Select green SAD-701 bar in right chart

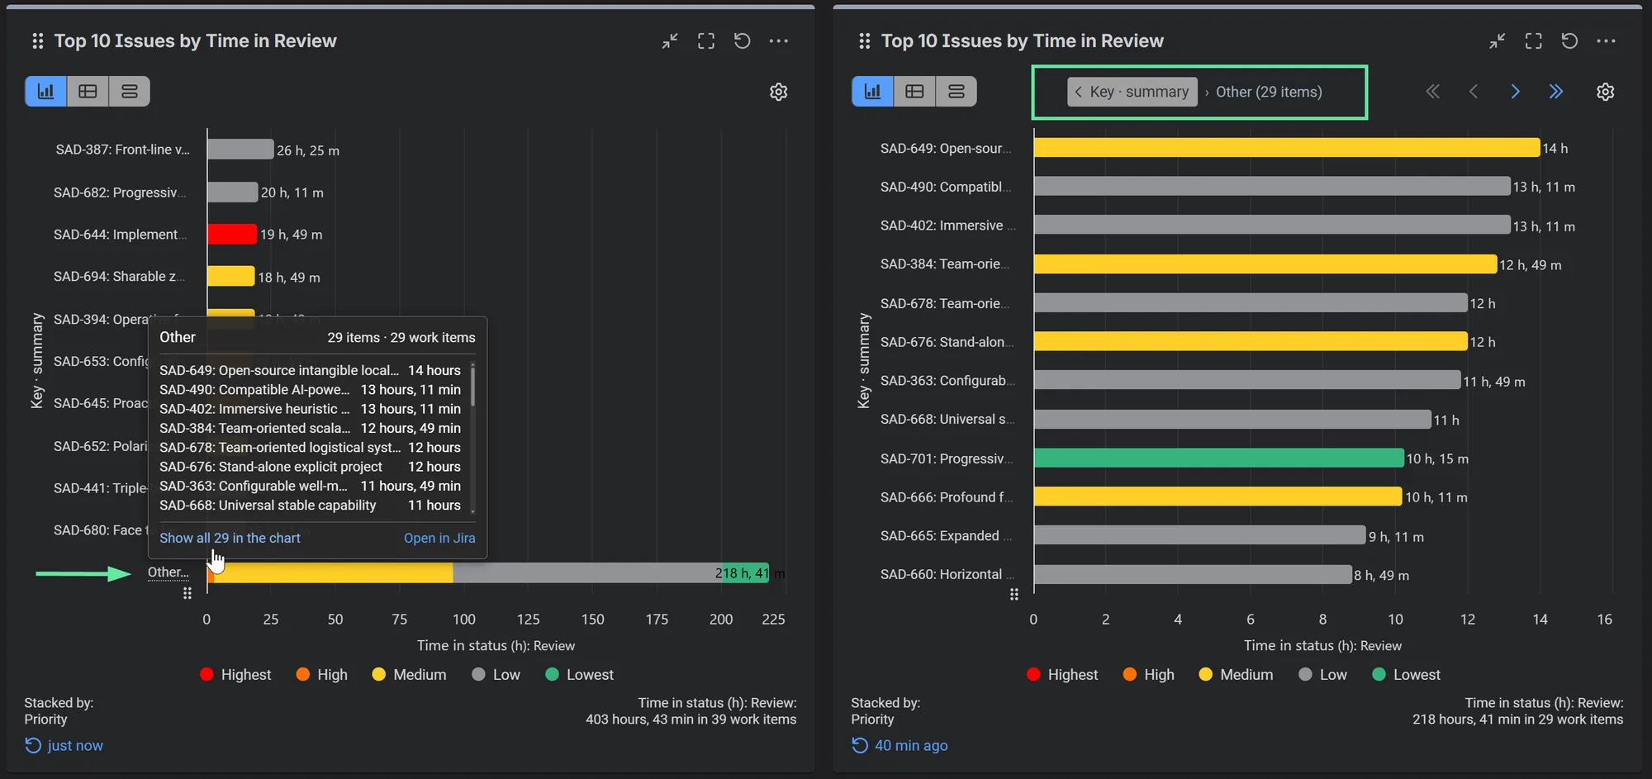click(x=1219, y=458)
